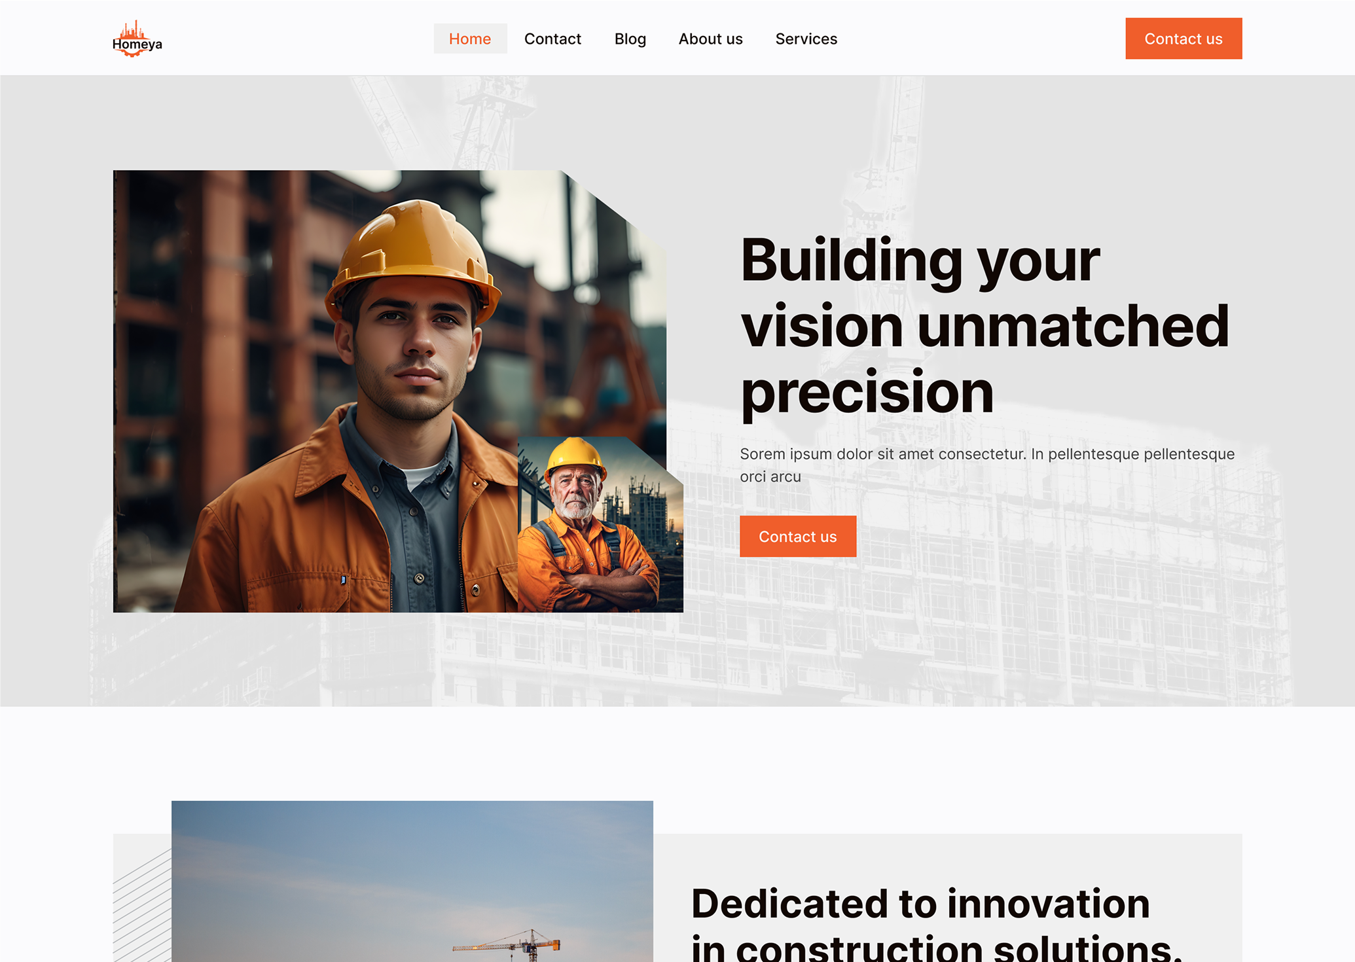Click the Homeya logo icon
This screenshot has width=1355, height=962.
coord(137,39)
